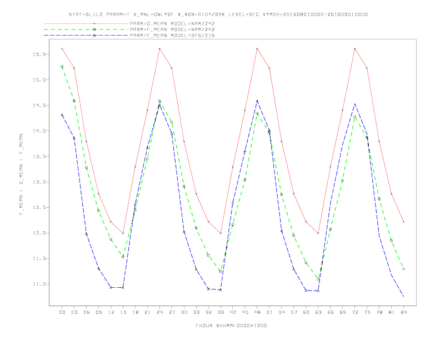The width and height of the screenshot is (440, 340).
Task: Click x-axis tick label 36
Action: [x=208, y=312]
